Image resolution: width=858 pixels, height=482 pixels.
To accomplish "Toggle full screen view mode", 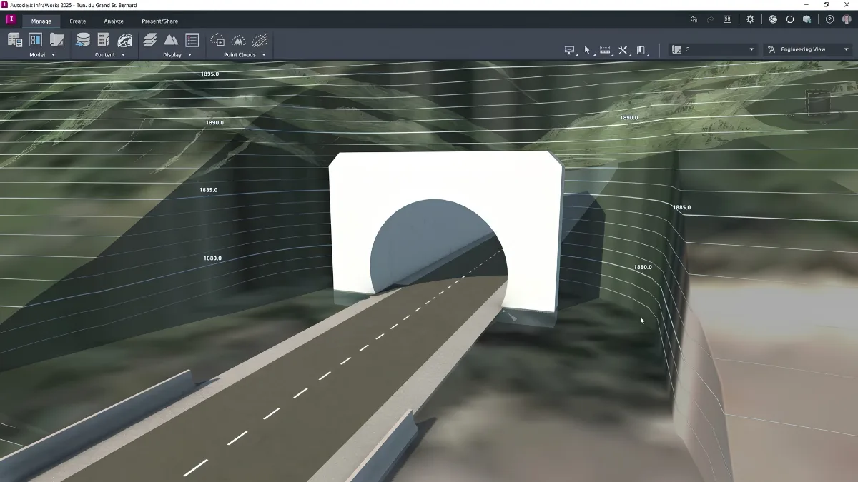I will tap(728, 19).
